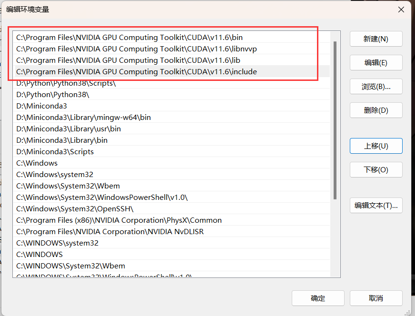The width and height of the screenshot is (415, 316).
Task: Select the CUDA\v11.6\bin path entry
Action: point(172,37)
